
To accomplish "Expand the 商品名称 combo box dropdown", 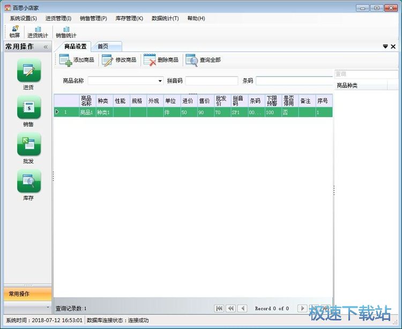I will (160, 81).
